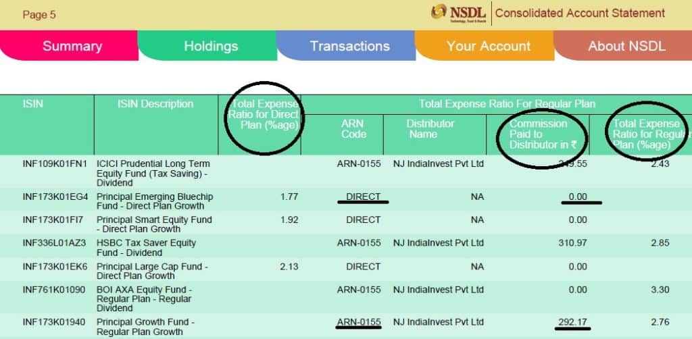Select ISIN INF109K01FN1

pyautogui.click(x=55, y=164)
